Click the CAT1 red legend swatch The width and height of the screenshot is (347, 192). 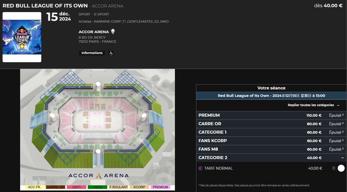coord(76,187)
